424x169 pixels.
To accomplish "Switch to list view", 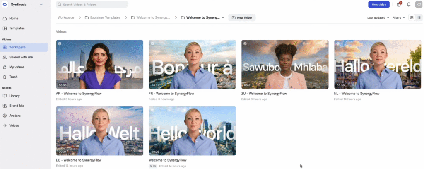I will pos(419,17).
